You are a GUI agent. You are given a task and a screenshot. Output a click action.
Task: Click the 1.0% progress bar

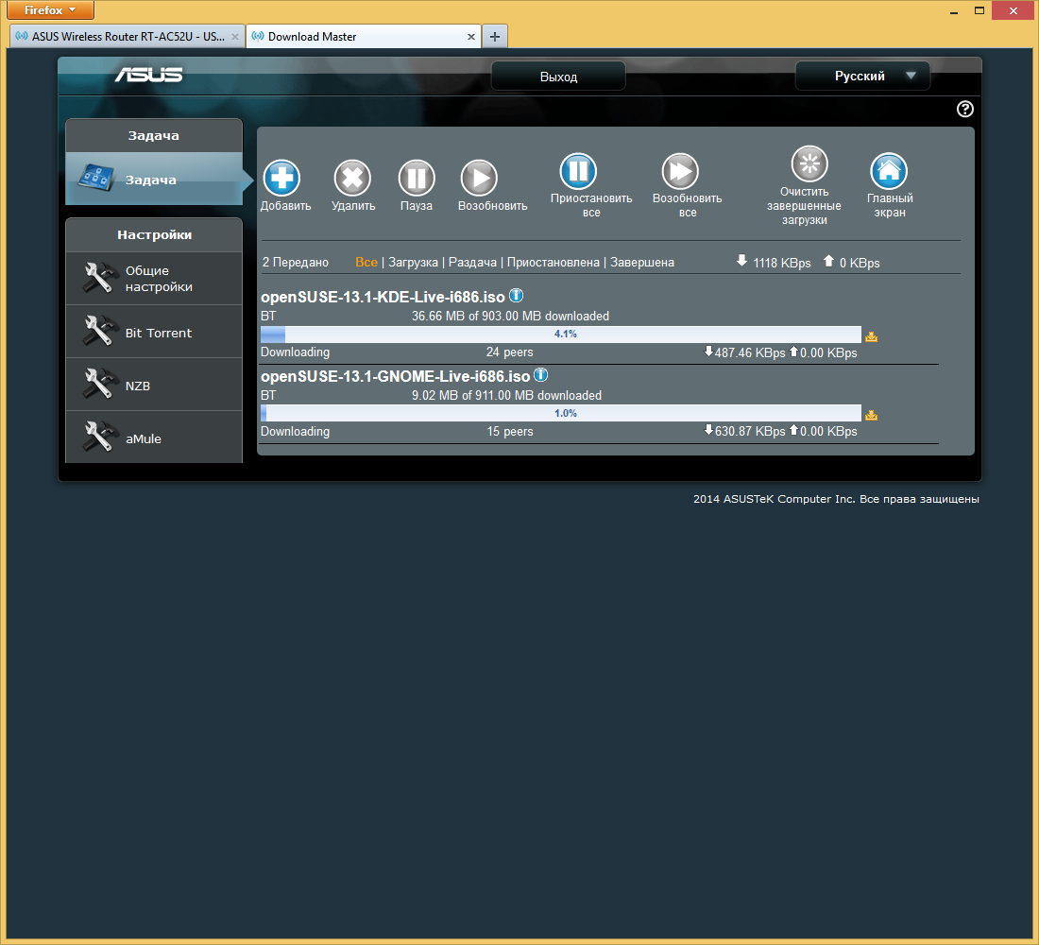tap(560, 413)
